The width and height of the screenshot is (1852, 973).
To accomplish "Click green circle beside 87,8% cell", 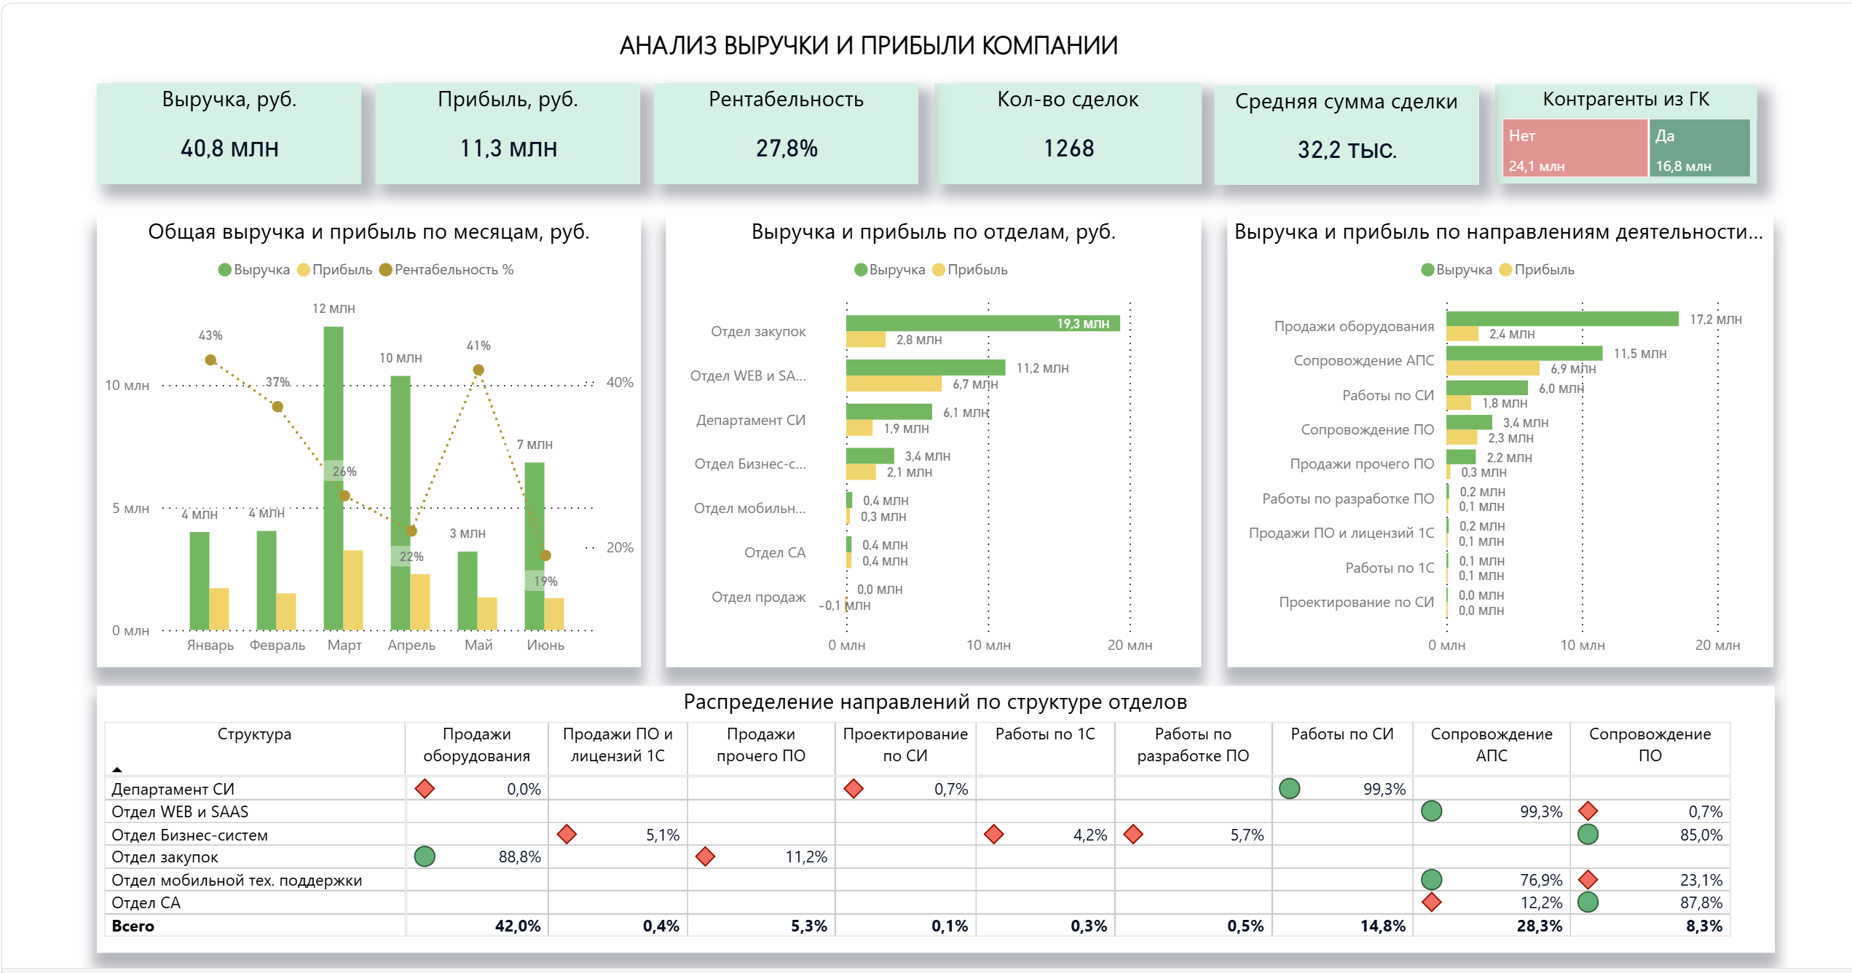I will pos(1588,902).
